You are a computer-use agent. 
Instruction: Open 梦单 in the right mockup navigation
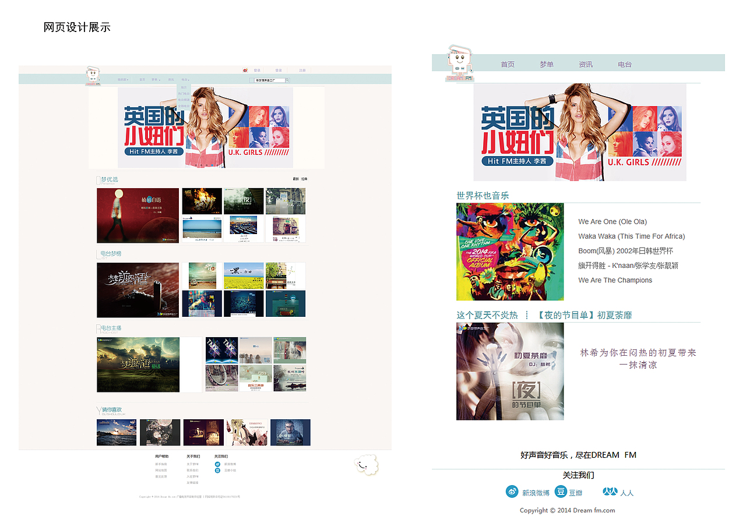[x=547, y=64]
